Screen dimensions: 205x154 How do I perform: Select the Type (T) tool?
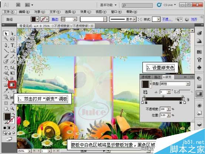[x=13, y=45]
